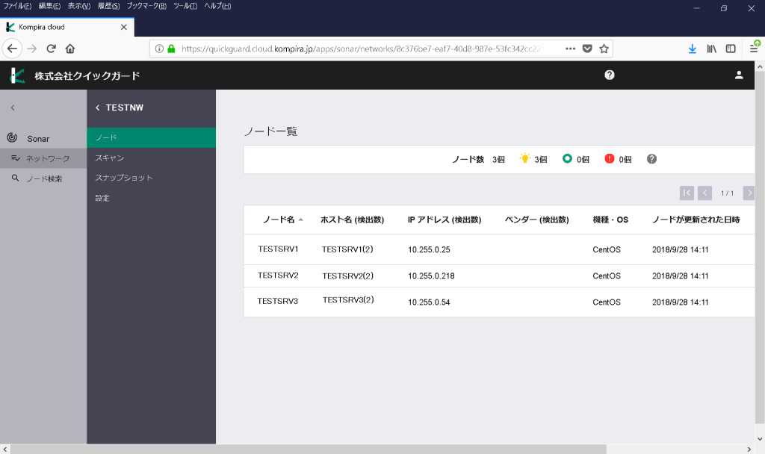Click the help icon beside the node counters
The width and height of the screenshot is (765, 454).
click(x=651, y=158)
